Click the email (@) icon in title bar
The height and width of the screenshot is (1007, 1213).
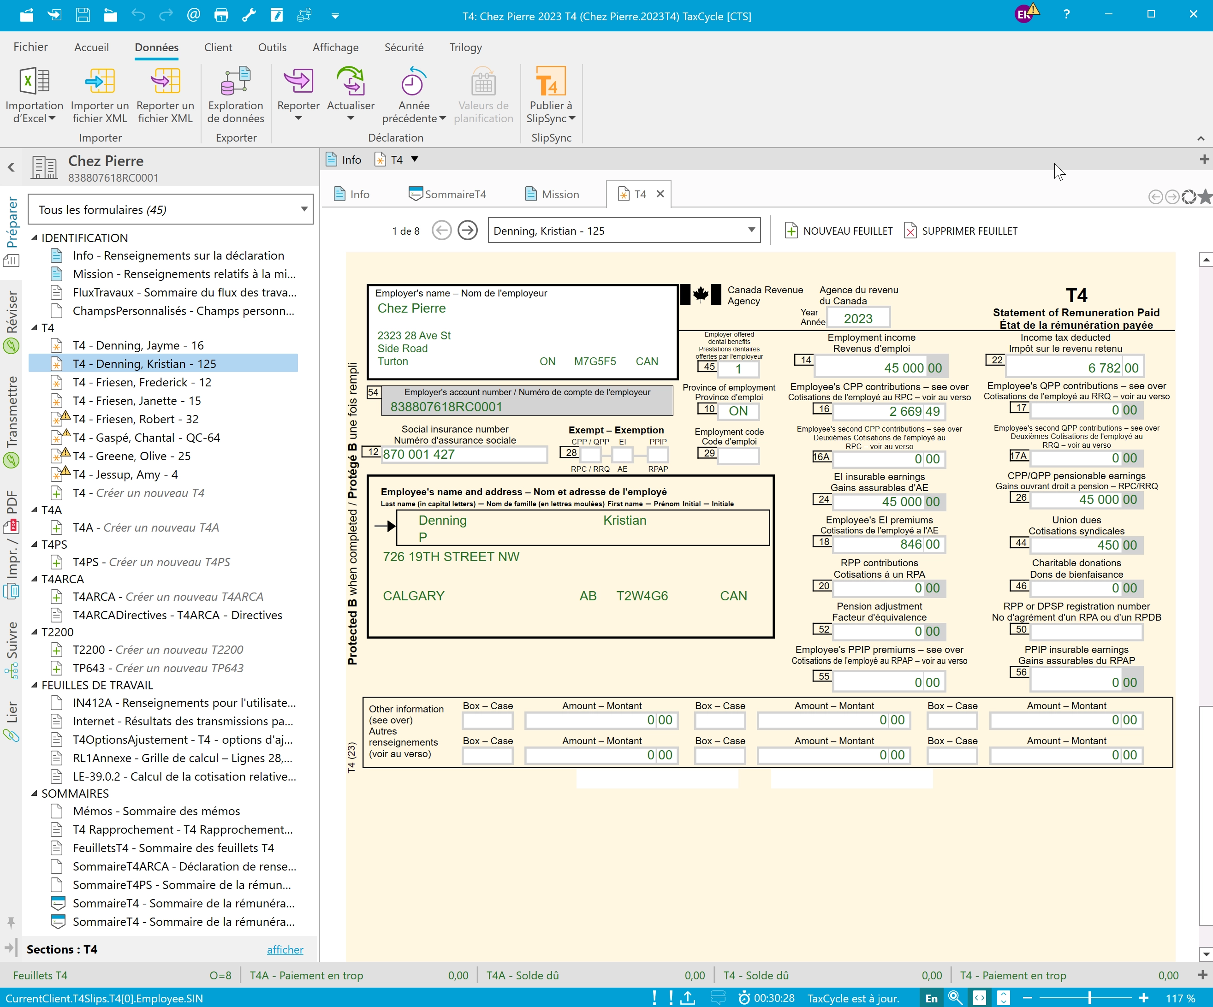(x=194, y=16)
